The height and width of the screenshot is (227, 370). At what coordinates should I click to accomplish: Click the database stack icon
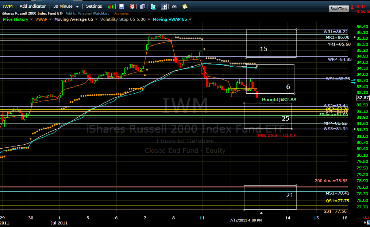(x=143, y=7)
